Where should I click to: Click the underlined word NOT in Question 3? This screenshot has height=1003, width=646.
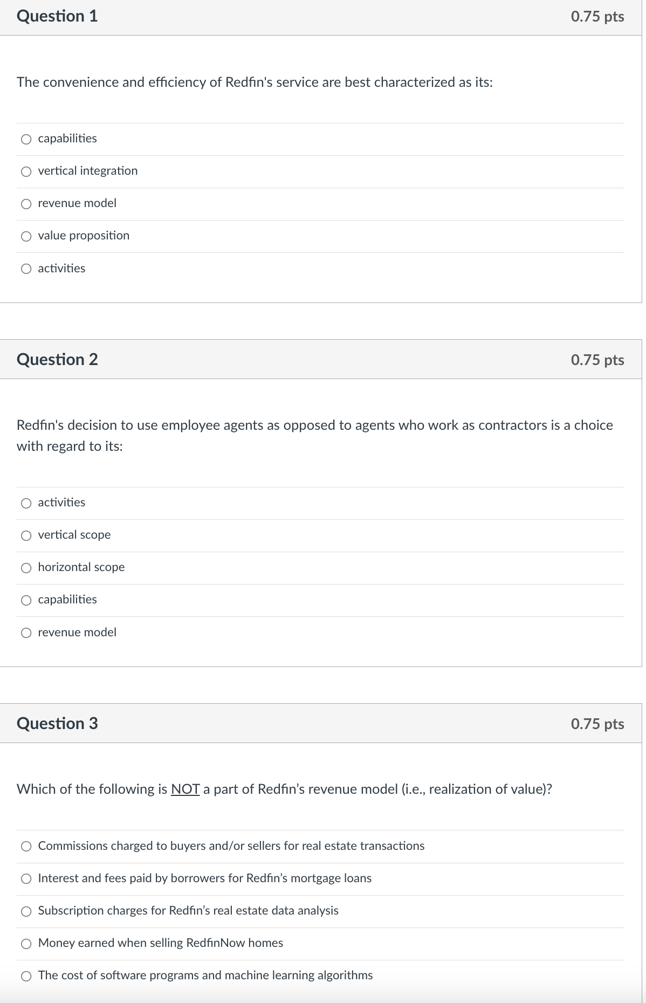pos(184,789)
